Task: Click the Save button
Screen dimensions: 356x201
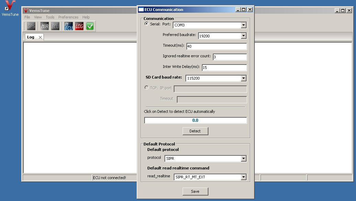Action: [195, 191]
